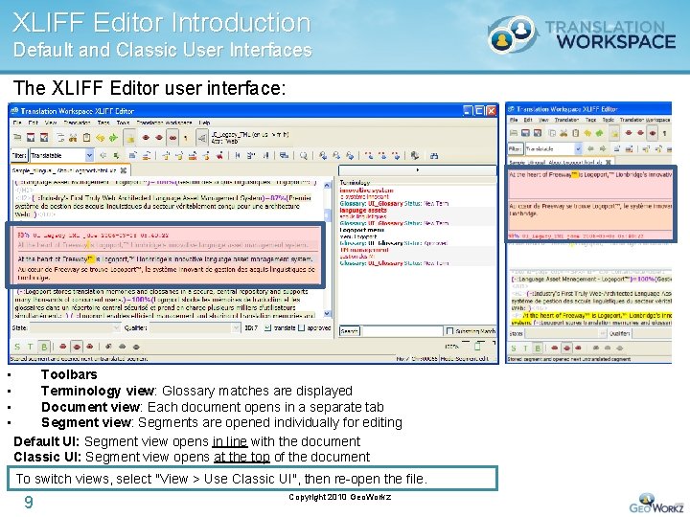Toggle the pressed red tag display icon in top toolbar
690x517 pixels.
tap(172, 138)
